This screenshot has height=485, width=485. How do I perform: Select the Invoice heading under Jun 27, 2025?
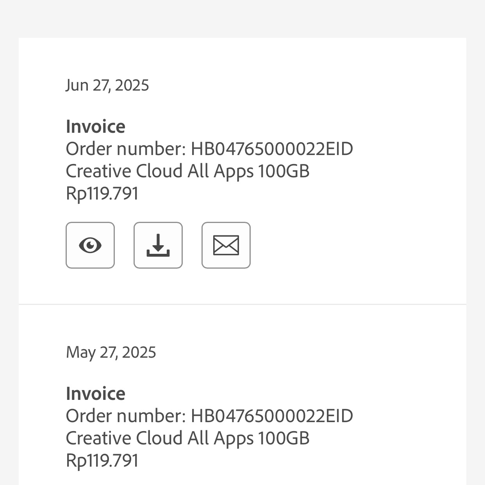pos(96,127)
